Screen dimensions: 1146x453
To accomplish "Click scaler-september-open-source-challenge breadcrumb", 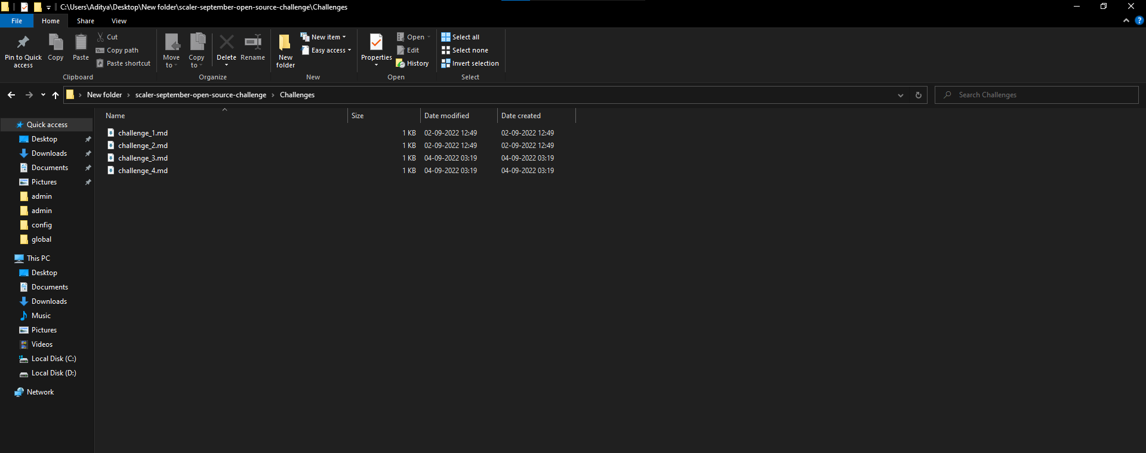I will point(201,95).
